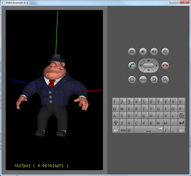
Task: Click the 0 number key
Action: (182, 101)
